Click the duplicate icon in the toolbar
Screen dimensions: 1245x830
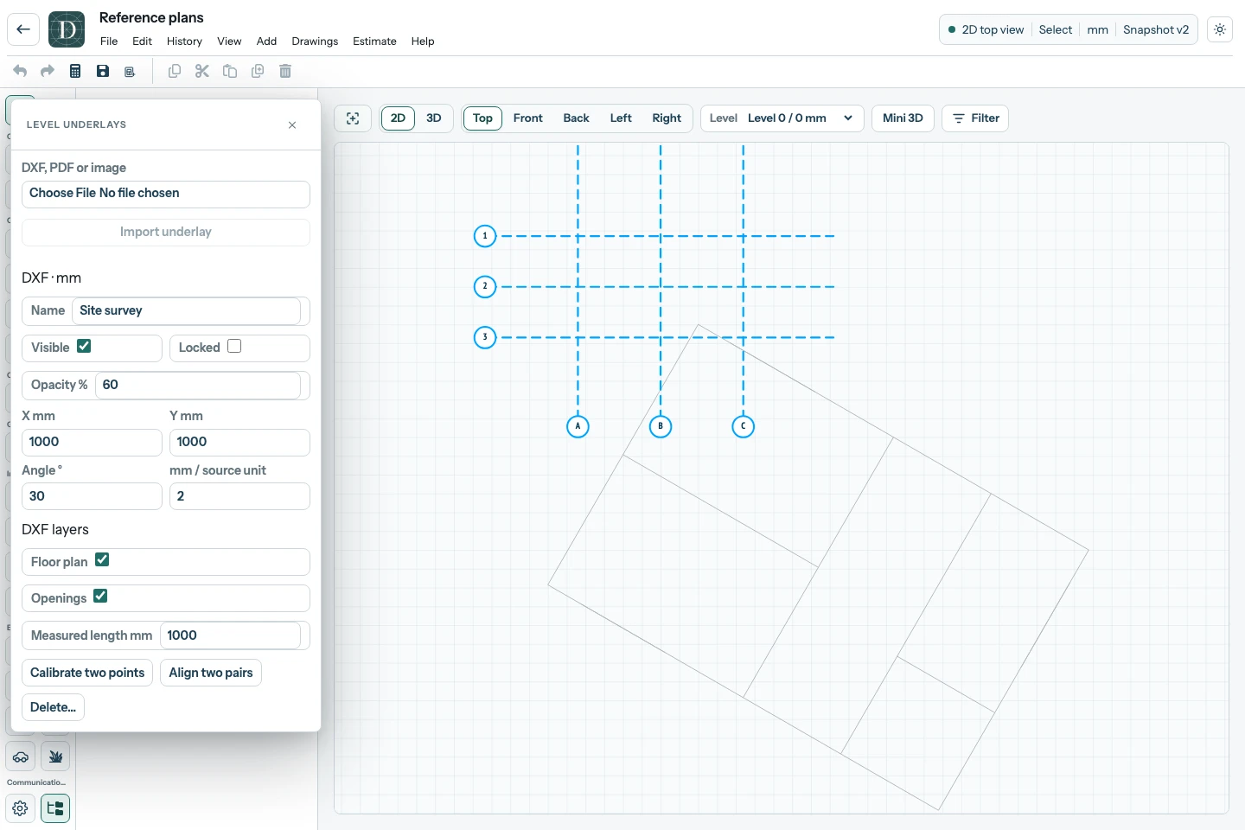coord(258,71)
